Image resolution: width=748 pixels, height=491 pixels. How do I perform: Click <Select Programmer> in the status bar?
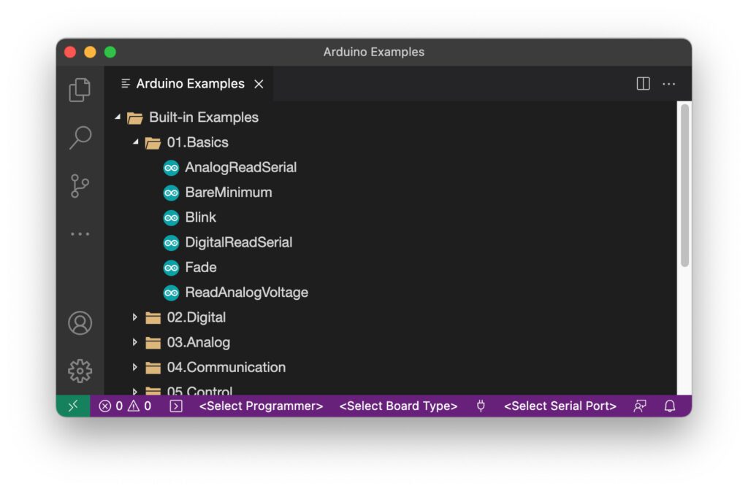pos(261,406)
